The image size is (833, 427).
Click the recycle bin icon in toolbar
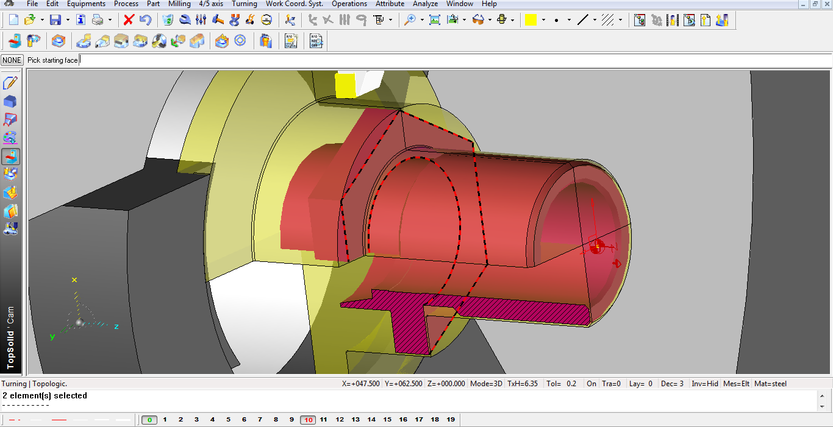tap(168, 20)
